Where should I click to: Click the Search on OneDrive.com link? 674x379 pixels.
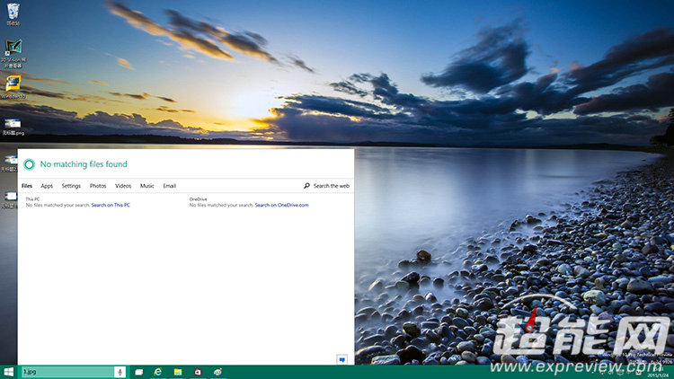(281, 205)
